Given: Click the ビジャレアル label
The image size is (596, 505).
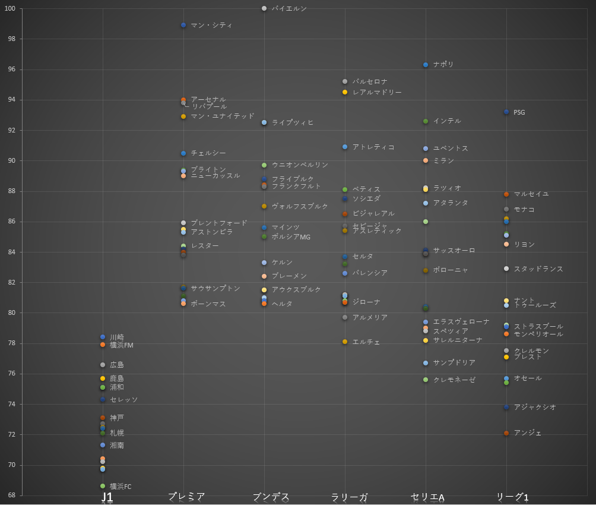Looking at the screenshot, I should [x=373, y=213].
